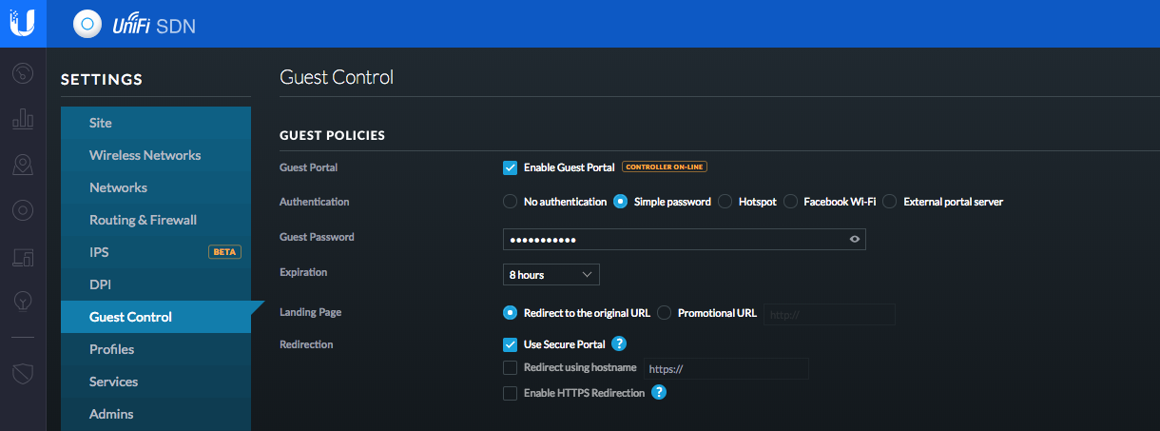Open the Devices circle icon in sidebar
This screenshot has height=431, width=1160.
pyautogui.click(x=23, y=210)
